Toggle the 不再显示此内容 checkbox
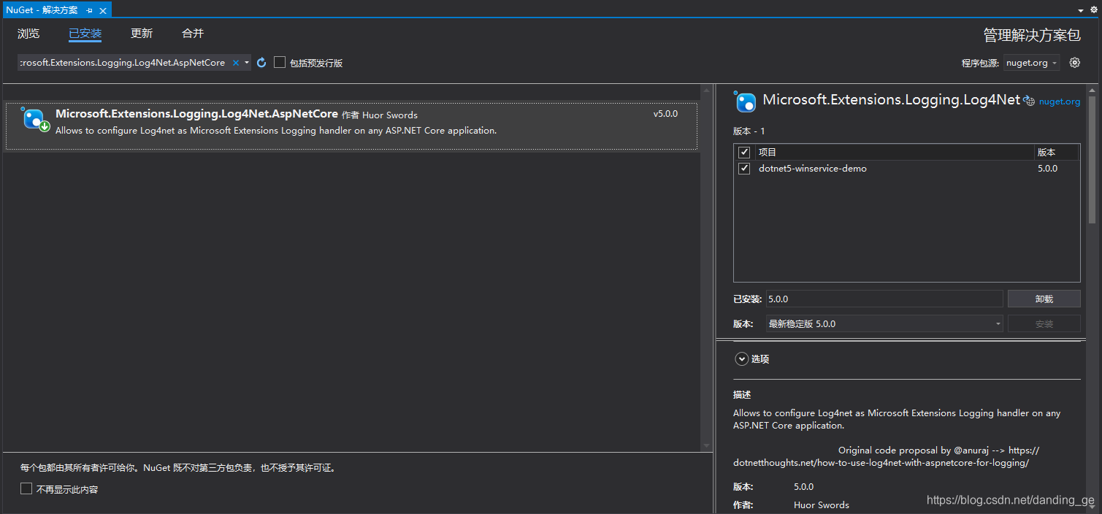This screenshot has width=1102, height=514. (26, 488)
